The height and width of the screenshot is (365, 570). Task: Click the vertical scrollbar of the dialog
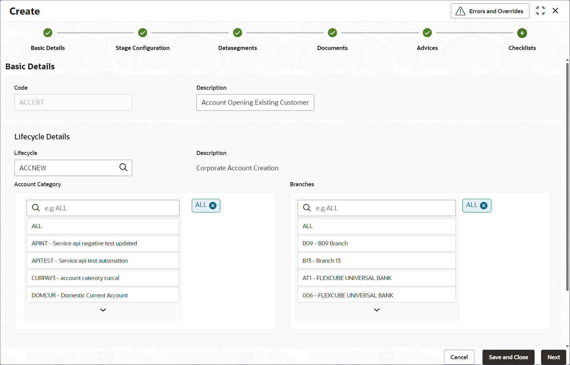pyautogui.click(x=567, y=177)
